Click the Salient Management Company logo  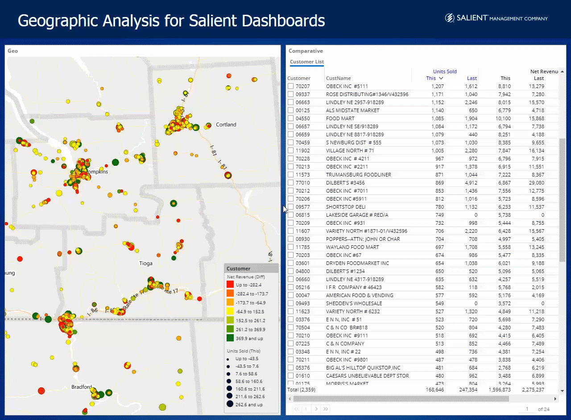point(496,18)
